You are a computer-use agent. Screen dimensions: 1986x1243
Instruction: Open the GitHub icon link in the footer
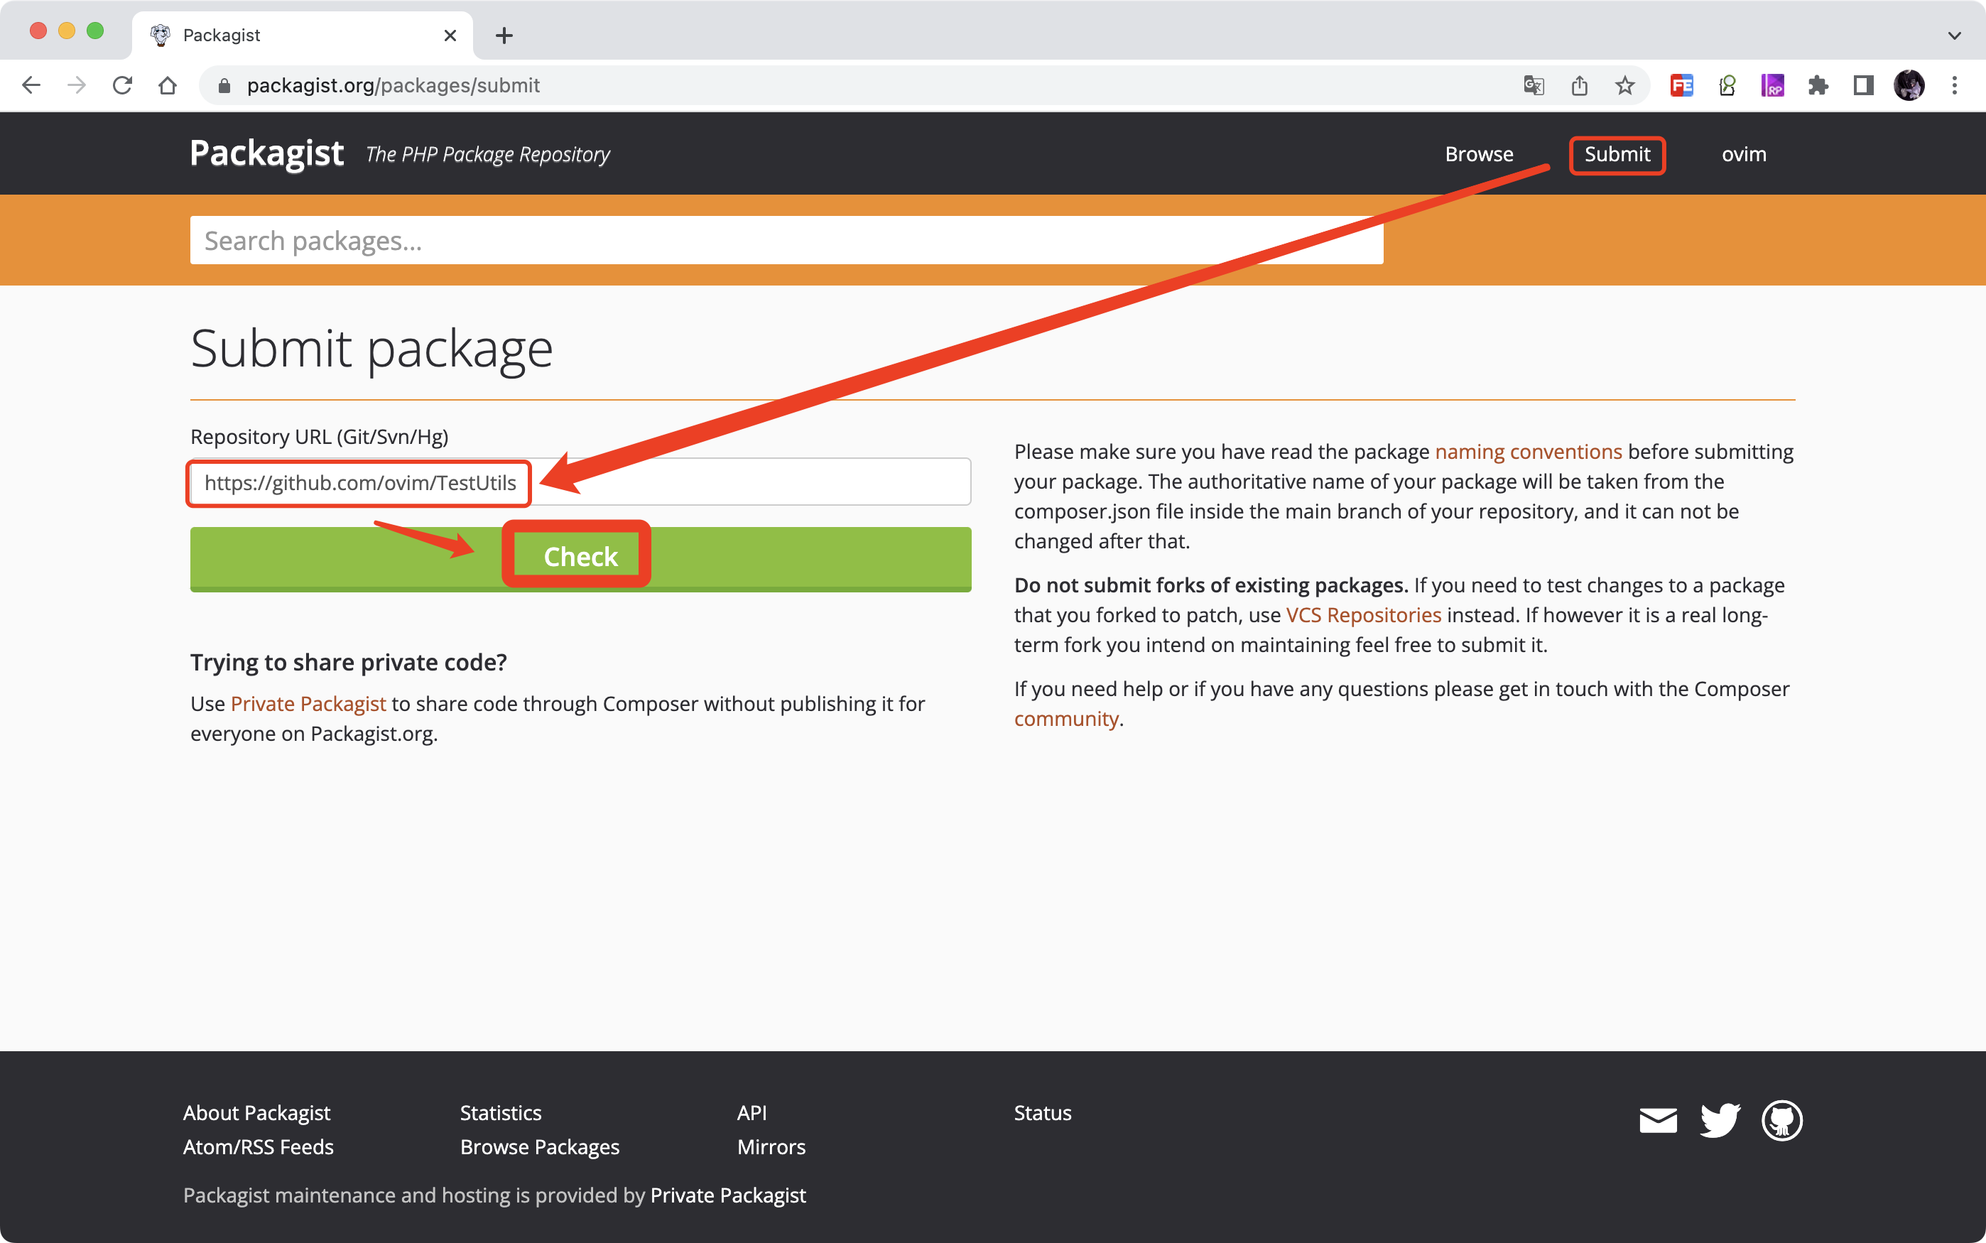pos(1781,1119)
